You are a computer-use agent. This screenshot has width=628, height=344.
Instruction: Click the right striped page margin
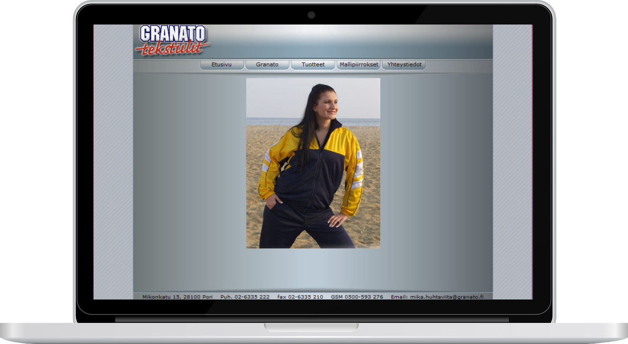click(x=512, y=162)
